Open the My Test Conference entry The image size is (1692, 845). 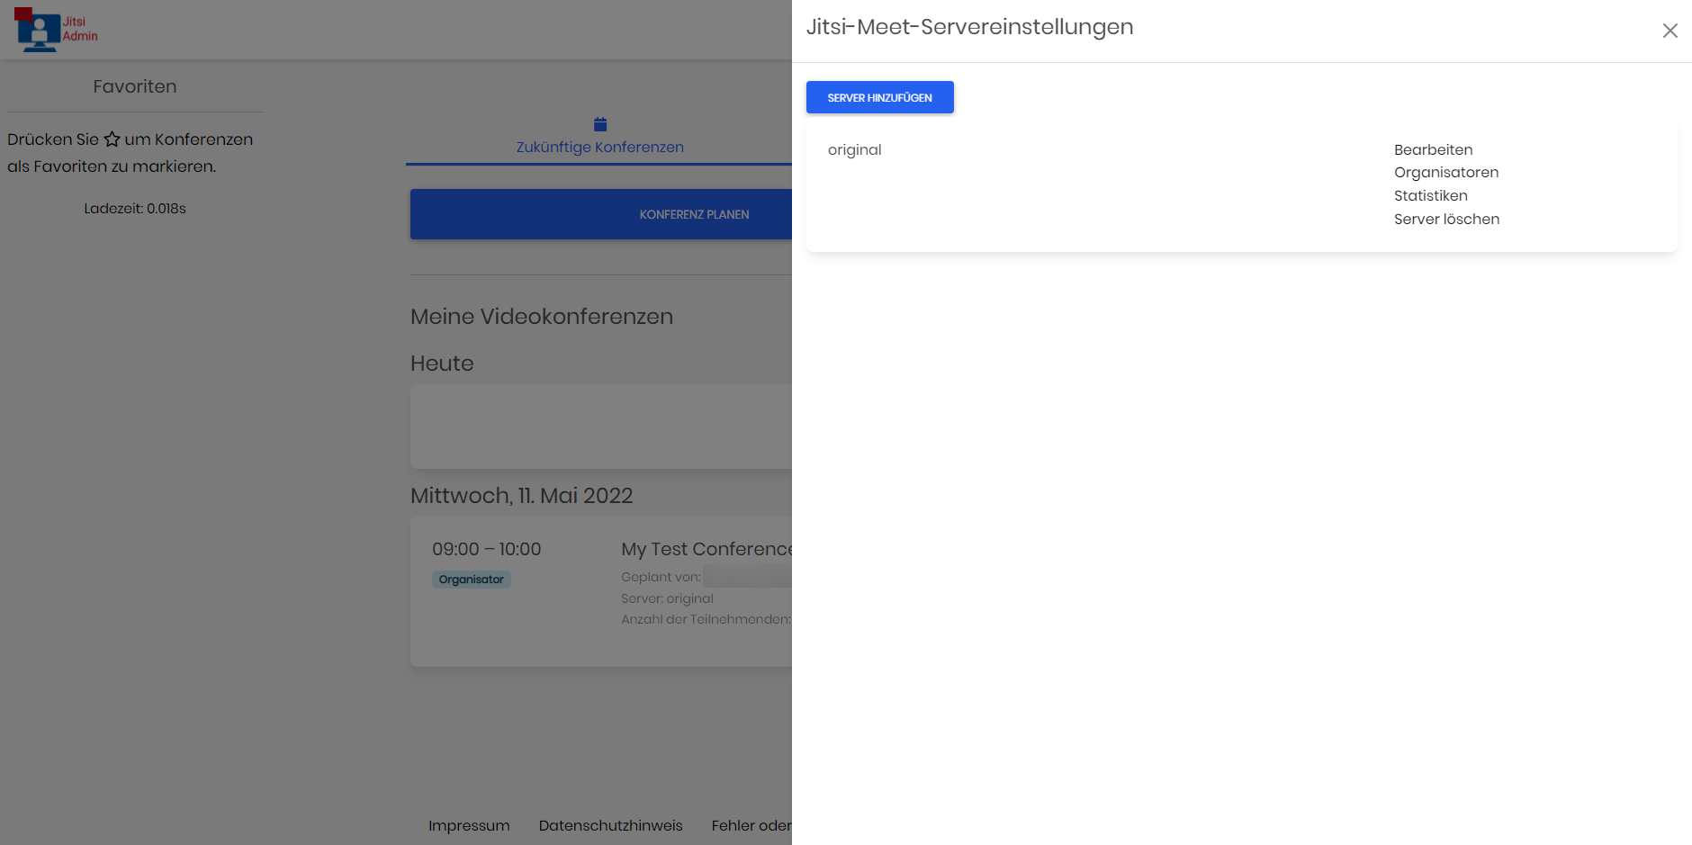click(706, 549)
